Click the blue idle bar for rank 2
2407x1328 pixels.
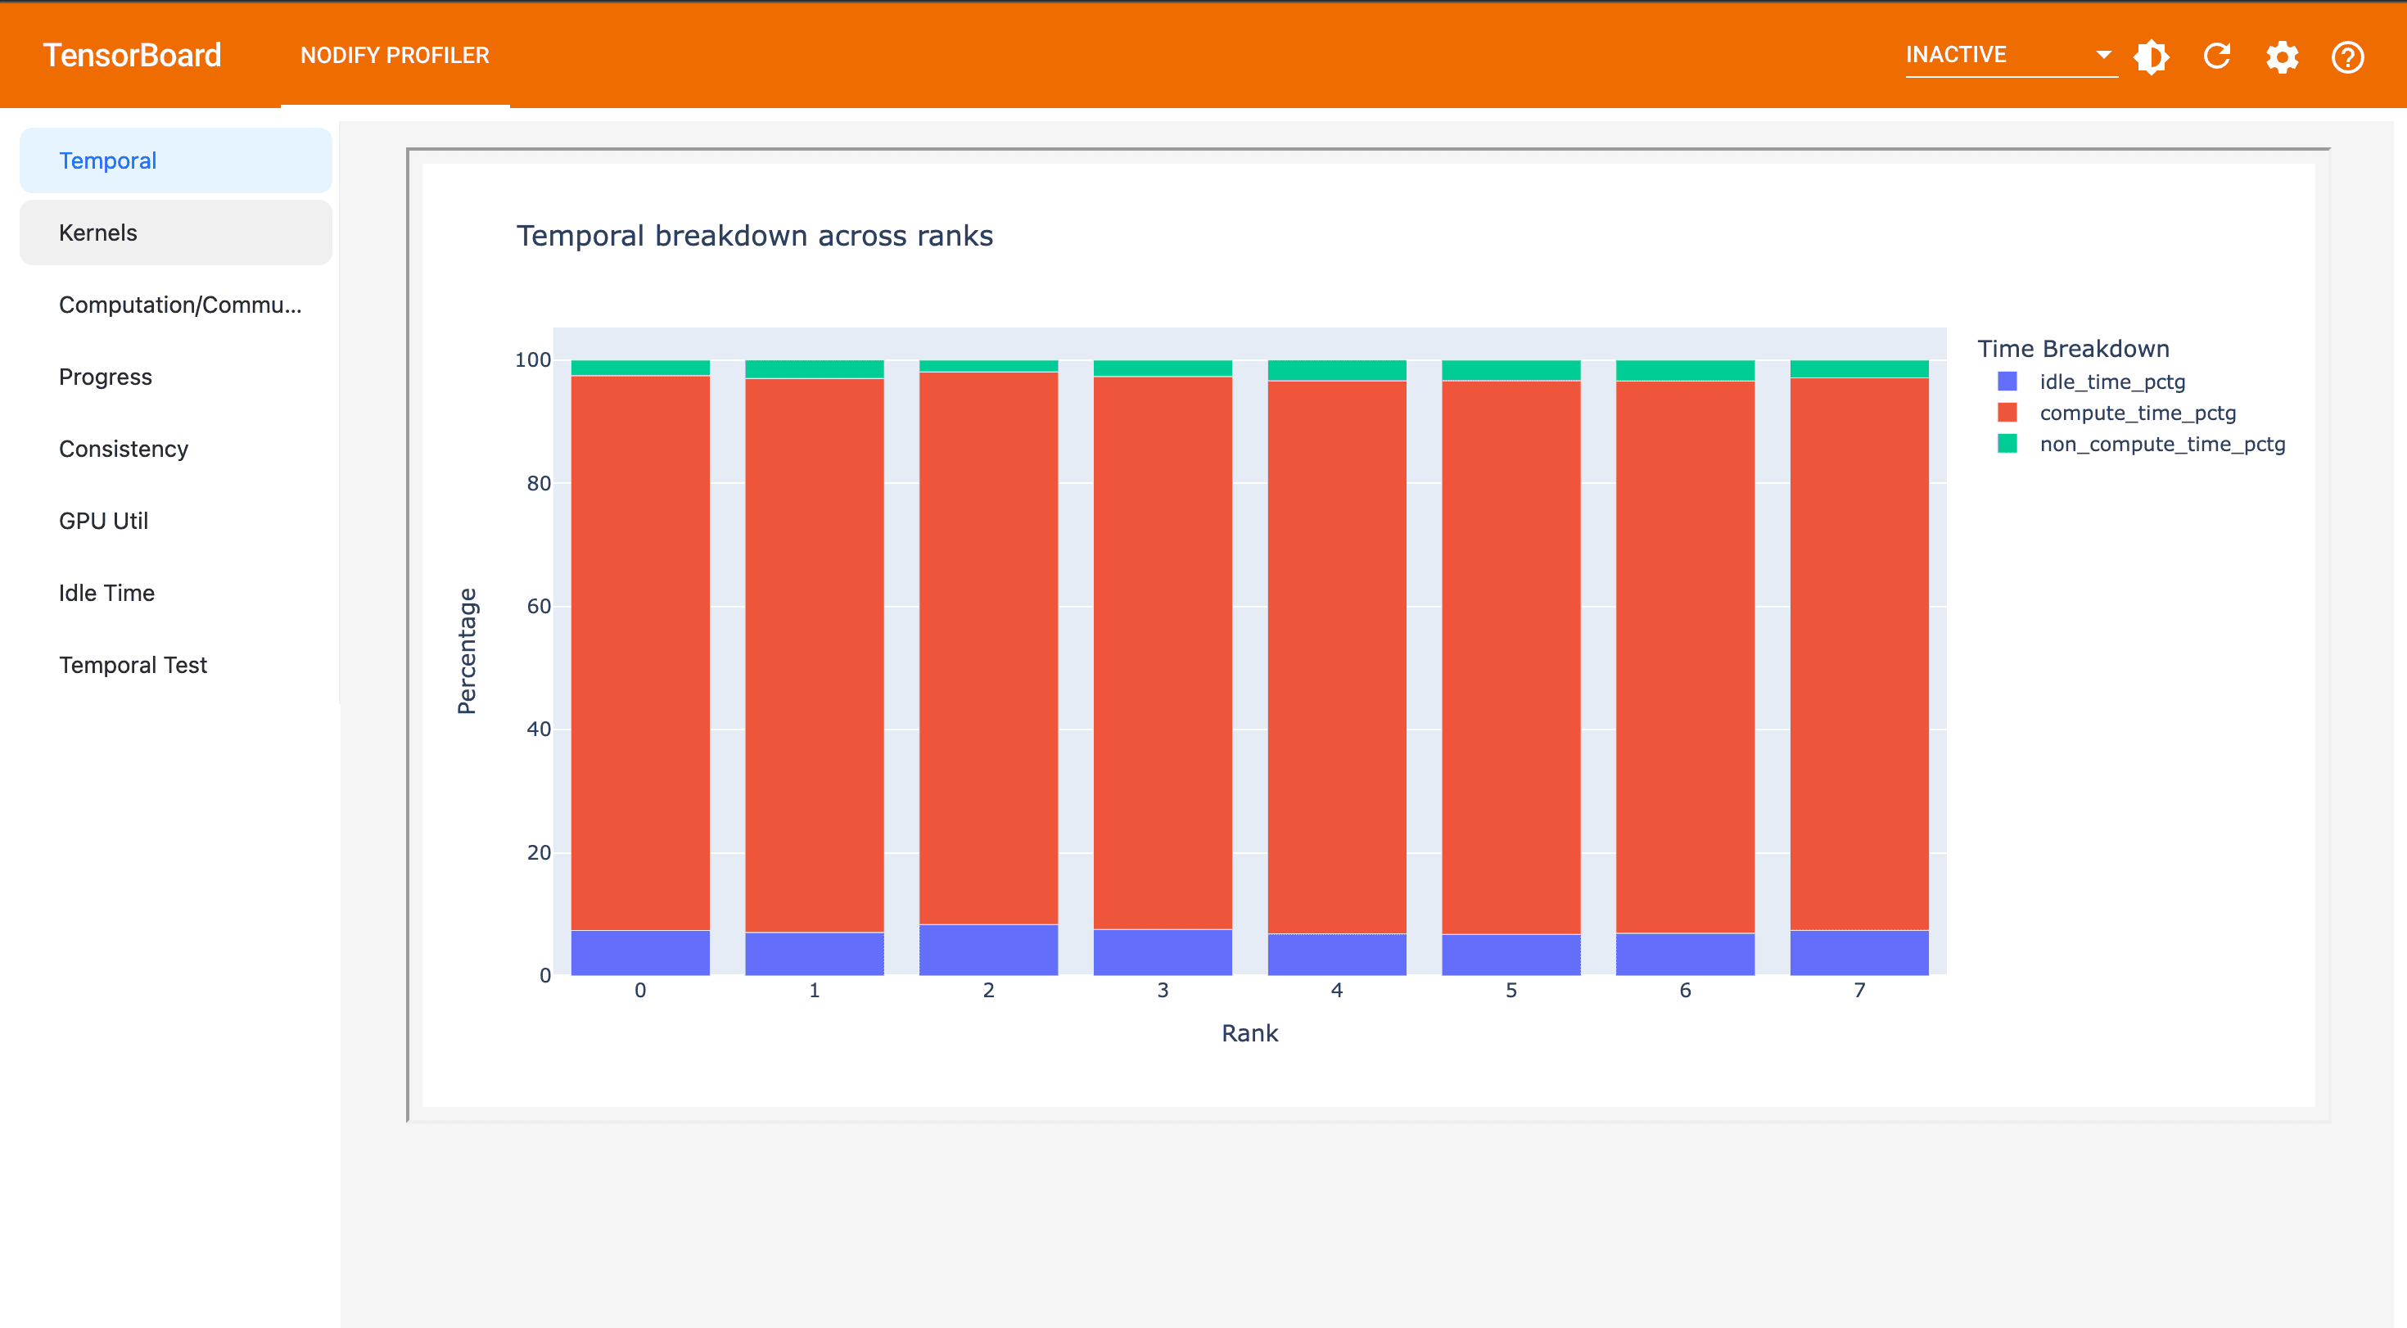pos(989,950)
